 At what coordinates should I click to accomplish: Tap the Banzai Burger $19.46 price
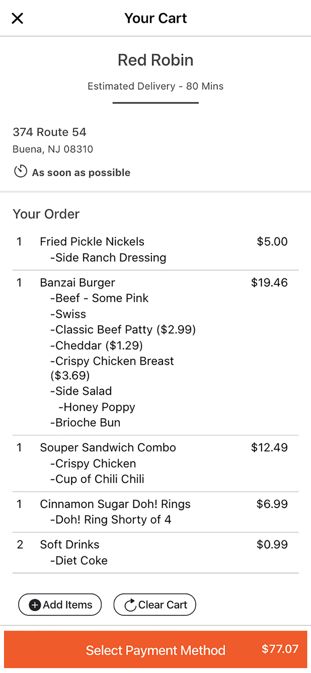[269, 283]
